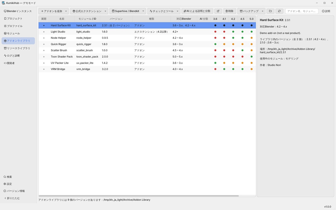Open the バックアップ dropdown arrow
Screen dimensions: 336x210
pyautogui.click(x=262, y=11)
